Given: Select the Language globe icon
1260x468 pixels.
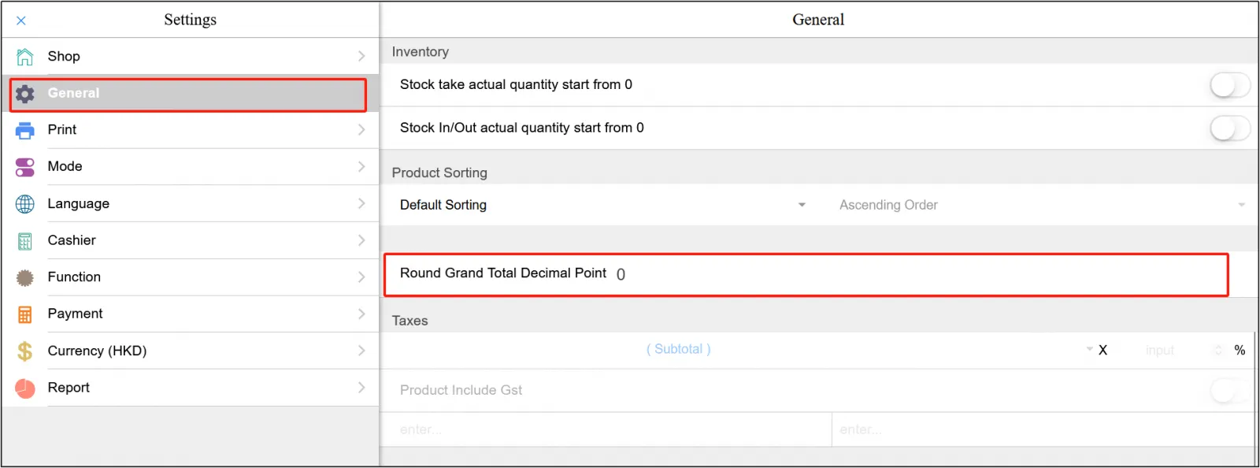Looking at the screenshot, I should point(24,203).
